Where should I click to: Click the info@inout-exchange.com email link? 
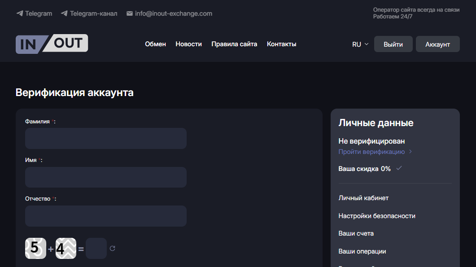[173, 13]
